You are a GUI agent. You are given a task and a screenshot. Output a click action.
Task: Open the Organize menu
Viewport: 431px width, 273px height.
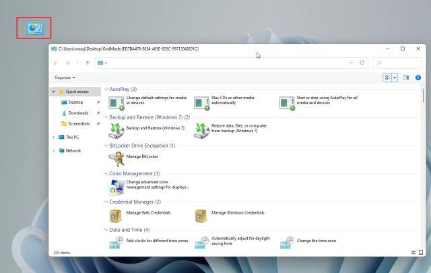click(x=65, y=78)
